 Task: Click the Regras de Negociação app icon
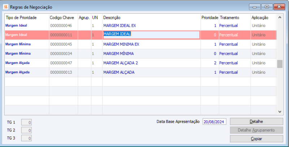[5, 7]
